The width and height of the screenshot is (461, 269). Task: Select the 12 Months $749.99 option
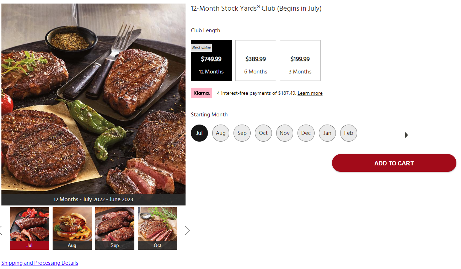pos(211,60)
